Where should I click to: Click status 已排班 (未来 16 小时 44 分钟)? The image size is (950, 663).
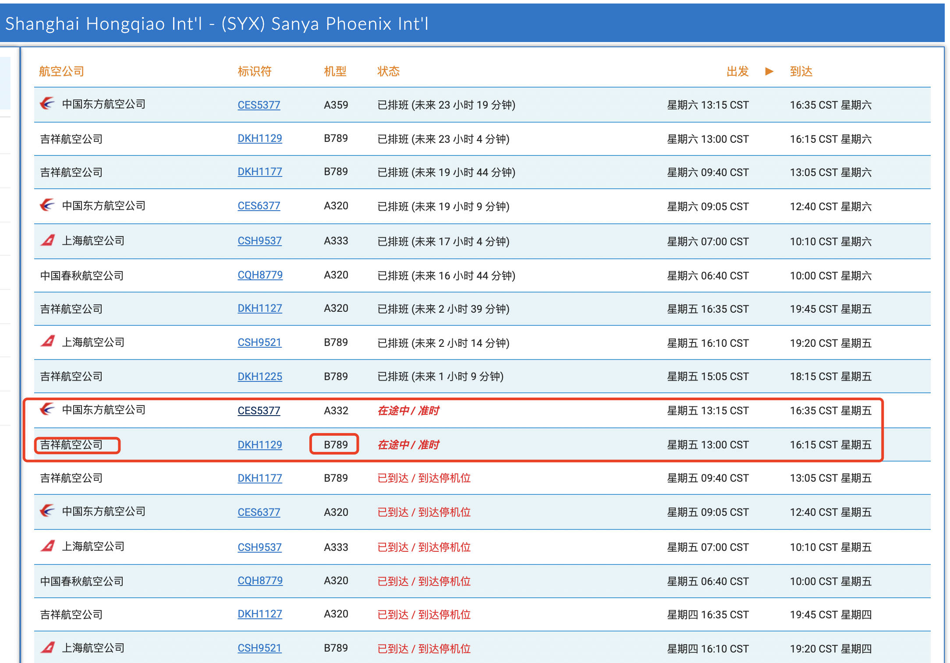(446, 276)
